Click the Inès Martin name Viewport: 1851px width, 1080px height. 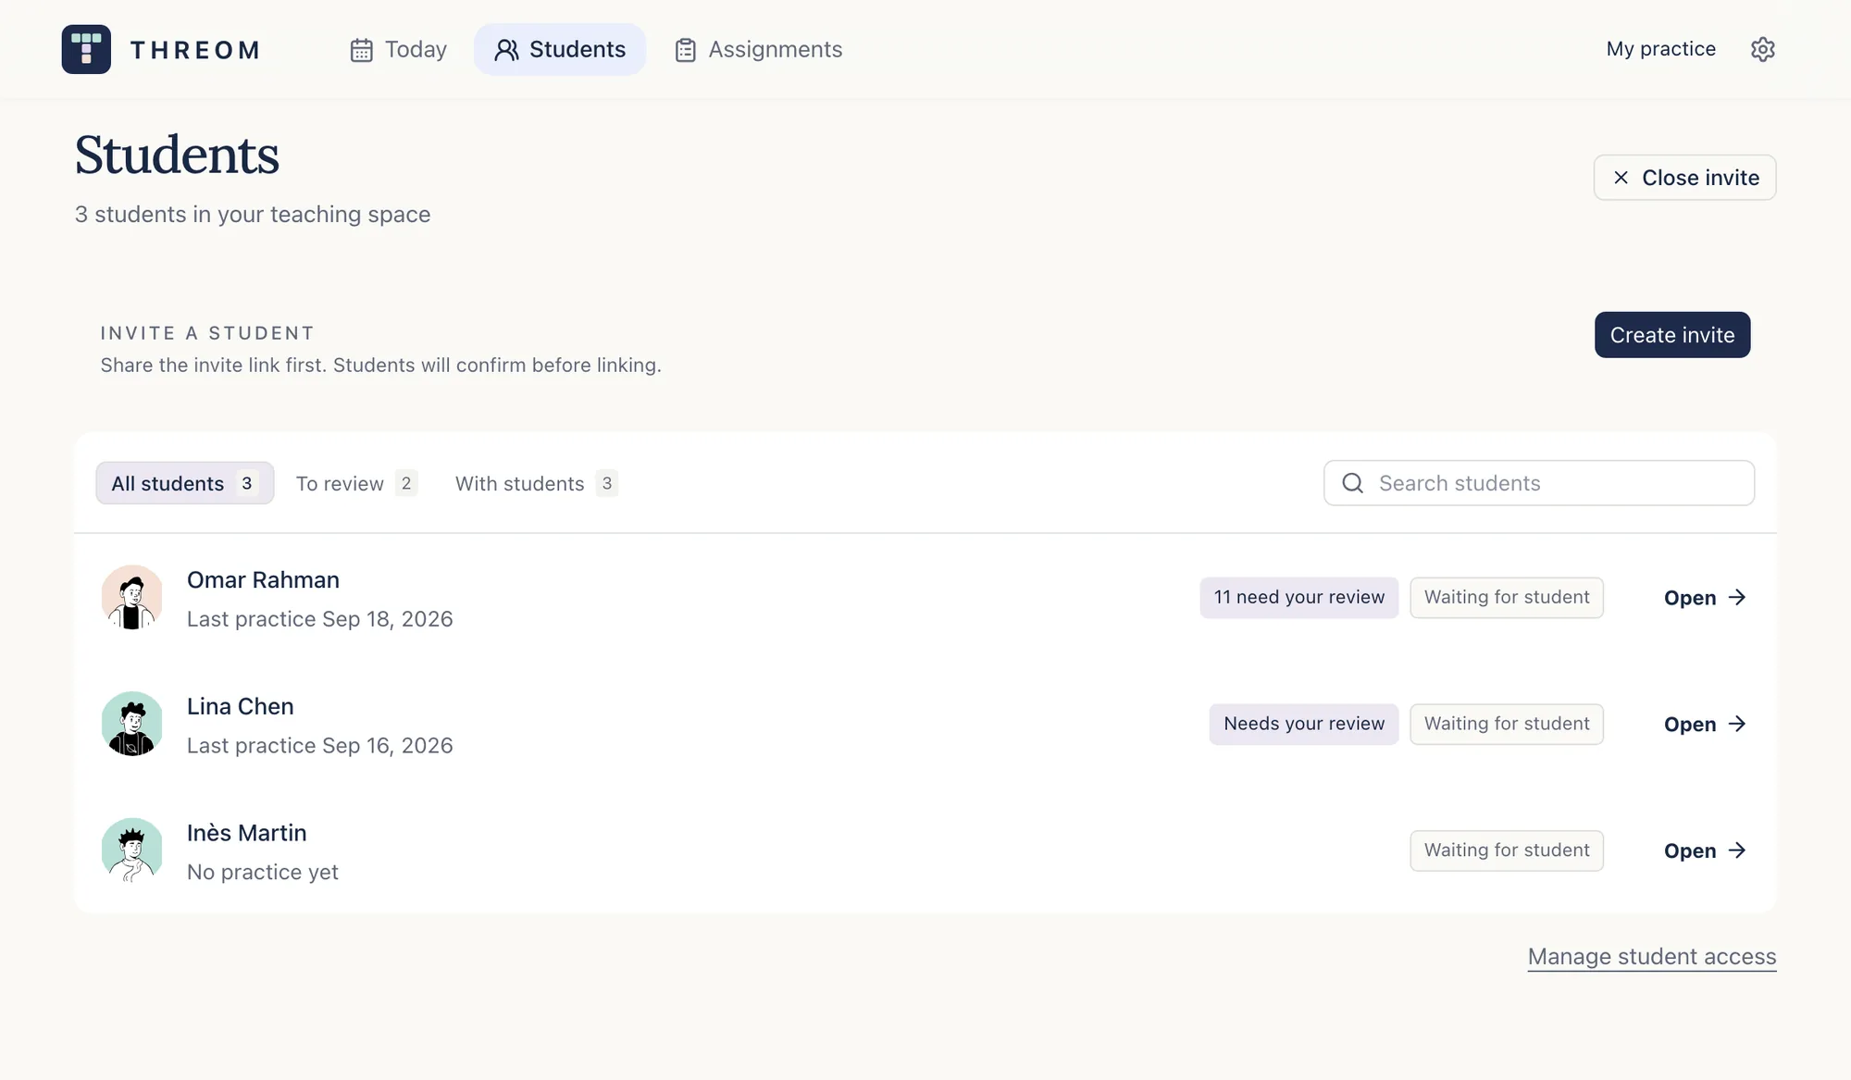pyautogui.click(x=246, y=833)
